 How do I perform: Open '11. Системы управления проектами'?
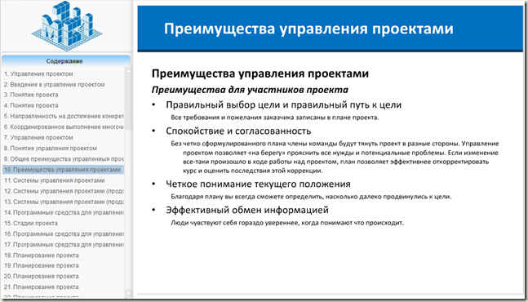(x=55, y=180)
